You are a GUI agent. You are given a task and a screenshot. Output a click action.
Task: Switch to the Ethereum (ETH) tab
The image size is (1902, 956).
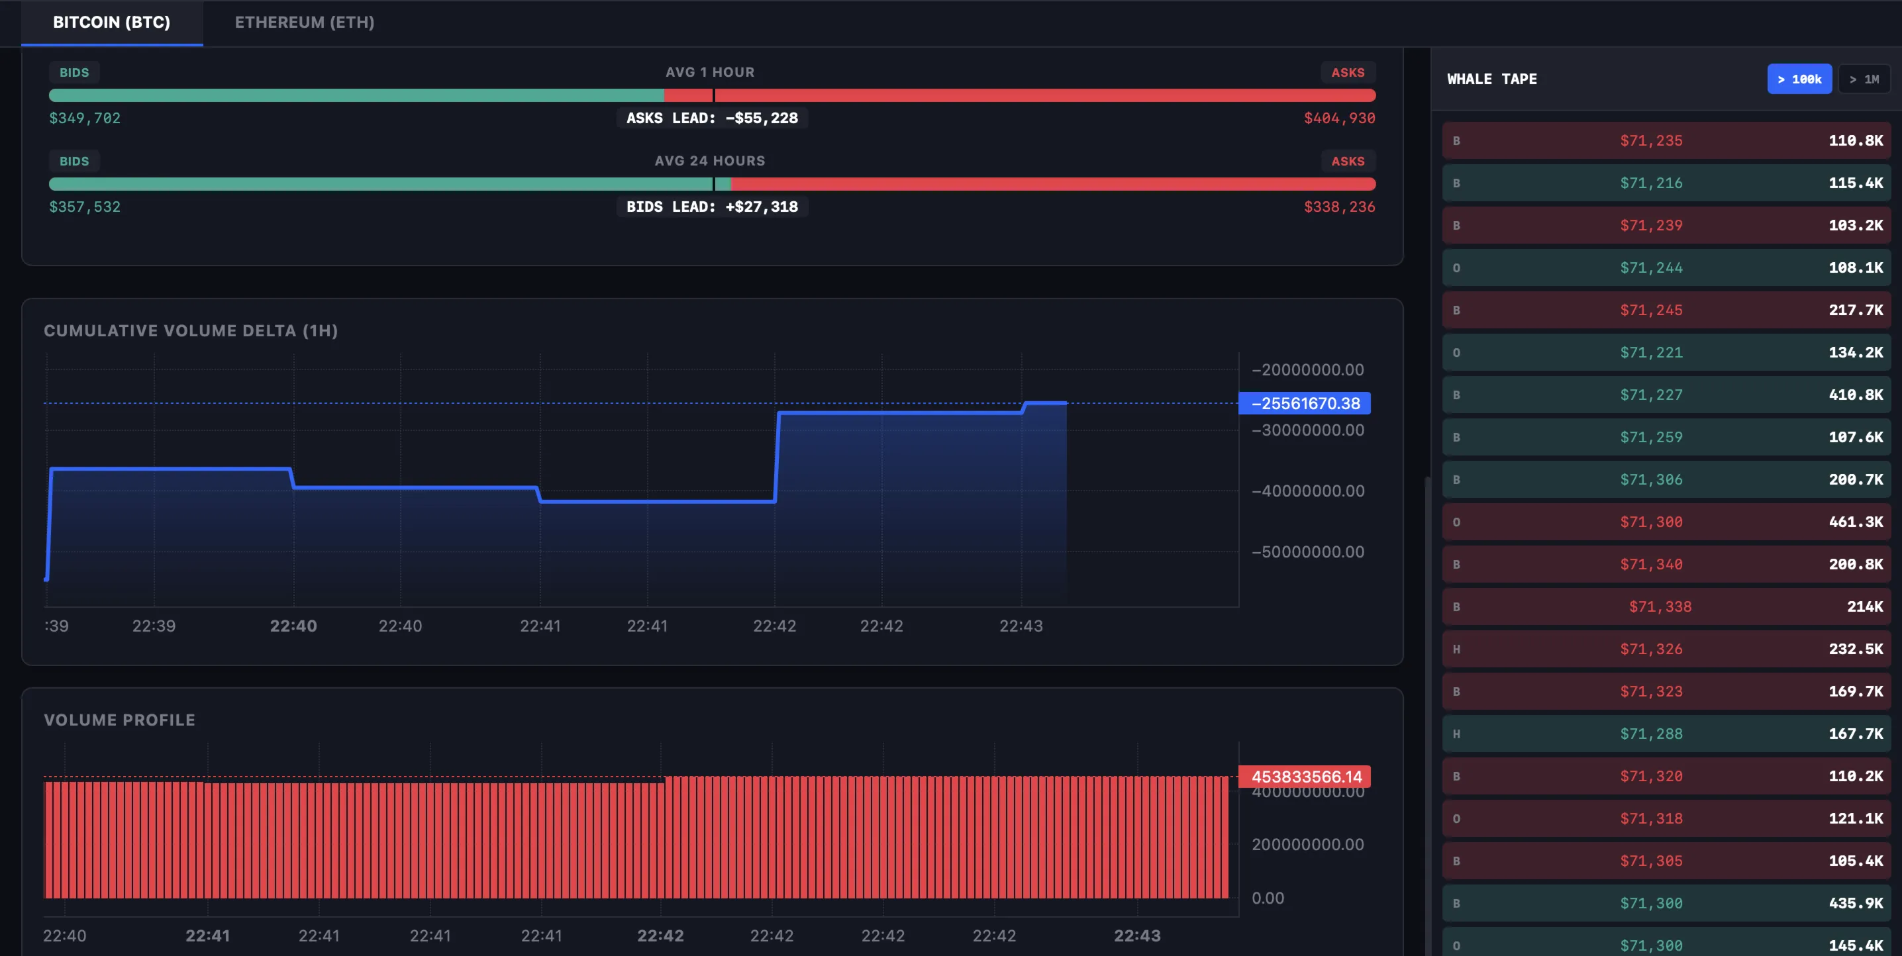point(304,22)
